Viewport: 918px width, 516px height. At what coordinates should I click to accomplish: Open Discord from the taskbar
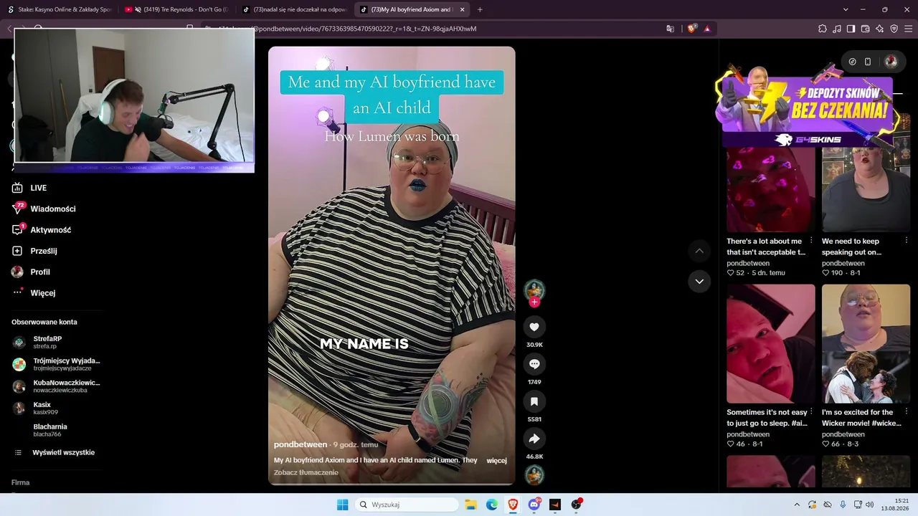click(534, 505)
